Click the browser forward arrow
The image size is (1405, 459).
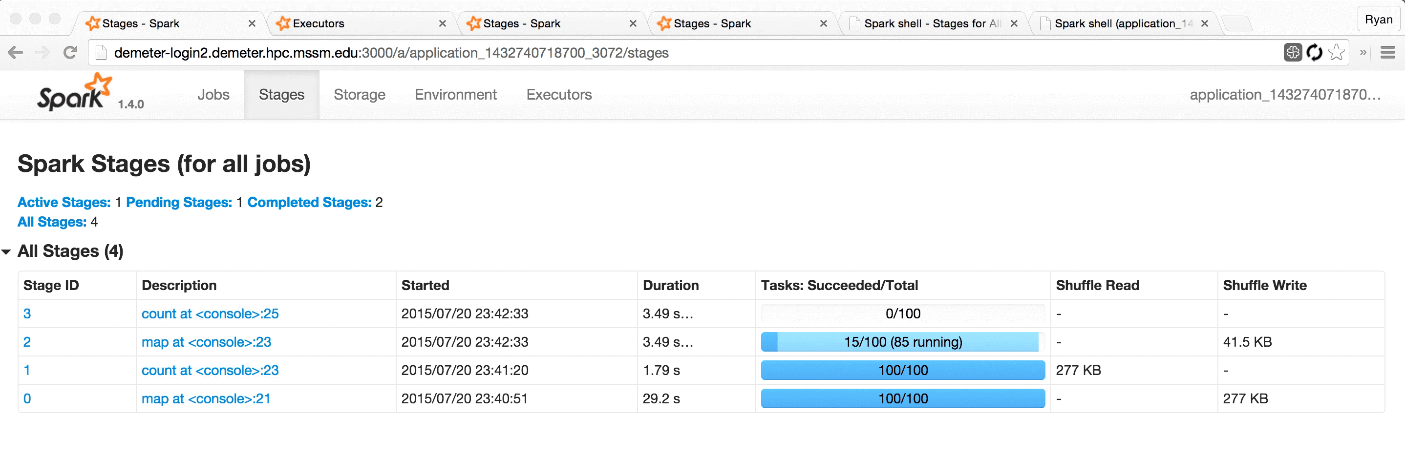coord(42,52)
